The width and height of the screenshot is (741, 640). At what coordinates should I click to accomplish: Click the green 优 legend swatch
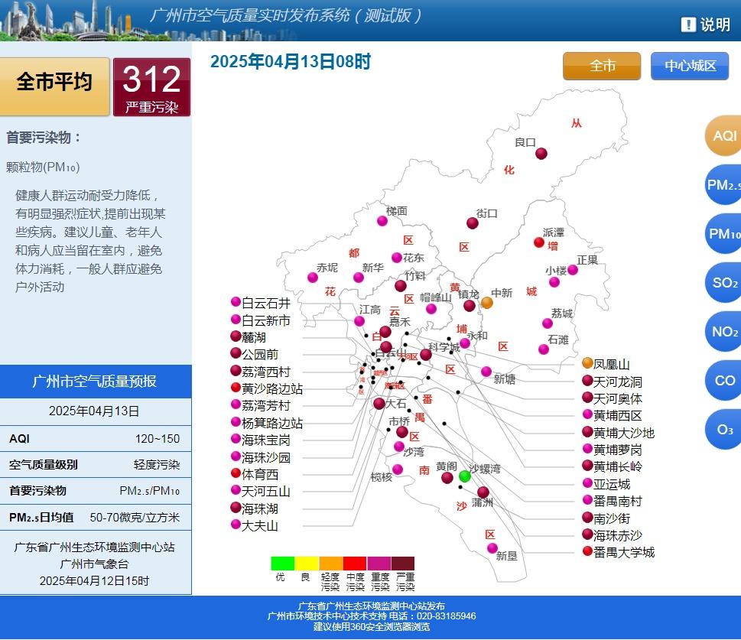coord(282,564)
